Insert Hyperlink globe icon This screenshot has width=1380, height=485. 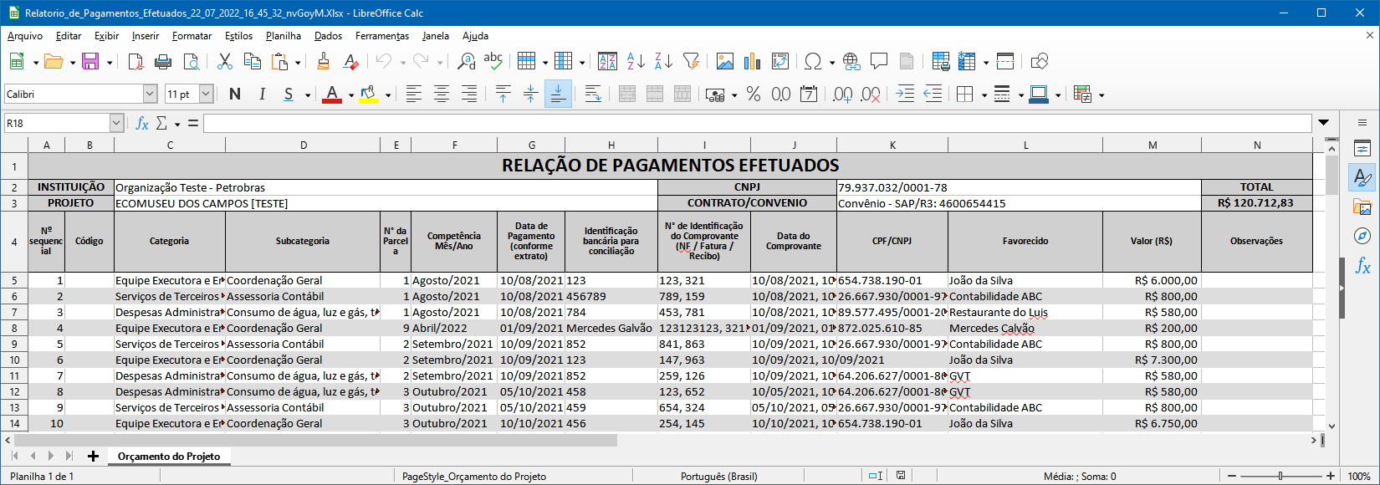[x=851, y=61]
